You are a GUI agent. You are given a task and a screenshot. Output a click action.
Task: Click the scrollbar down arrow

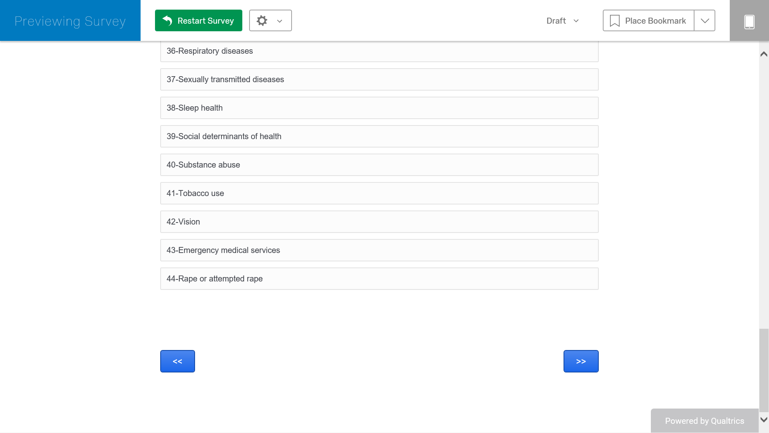pyautogui.click(x=764, y=420)
